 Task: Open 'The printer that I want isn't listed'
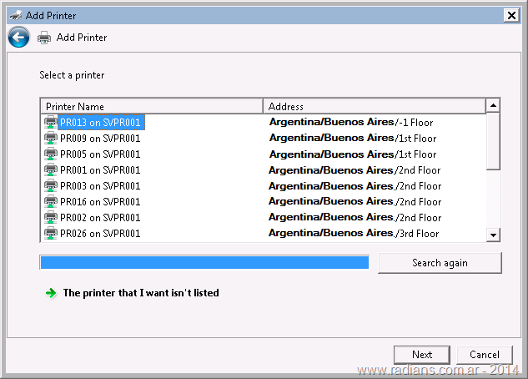point(141,293)
